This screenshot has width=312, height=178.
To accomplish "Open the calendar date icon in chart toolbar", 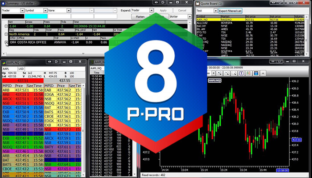I will coord(256,73).
